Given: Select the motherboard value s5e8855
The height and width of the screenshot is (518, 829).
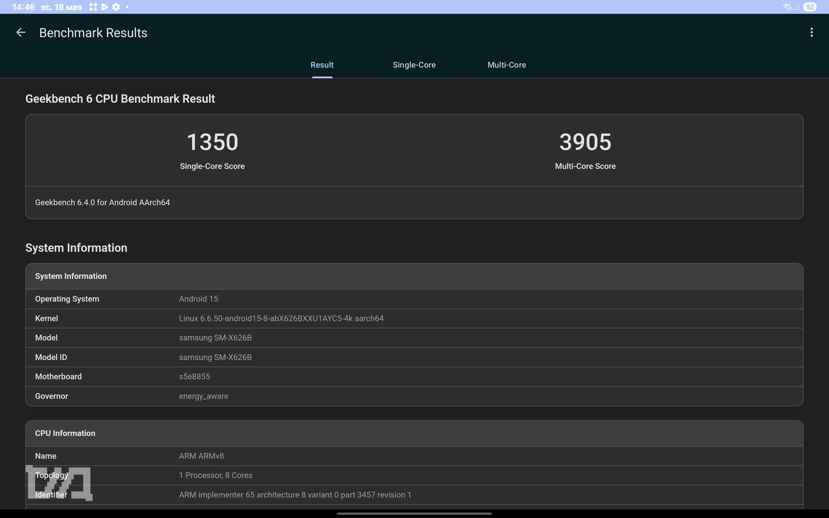Looking at the screenshot, I should click(194, 377).
